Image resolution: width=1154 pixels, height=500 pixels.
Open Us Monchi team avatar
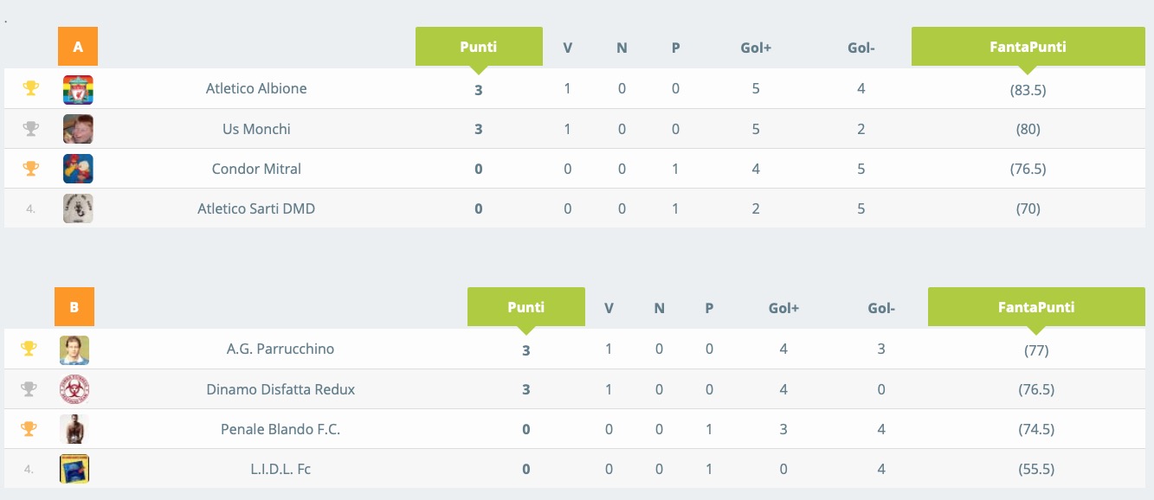(78, 129)
